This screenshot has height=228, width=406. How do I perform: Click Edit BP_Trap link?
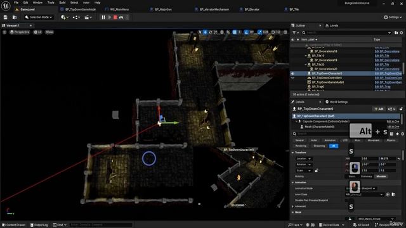pos(383,87)
